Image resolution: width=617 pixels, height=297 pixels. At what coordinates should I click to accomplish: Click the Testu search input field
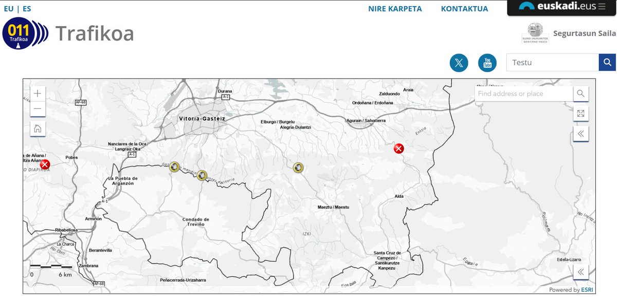click(x=552, y=62)
